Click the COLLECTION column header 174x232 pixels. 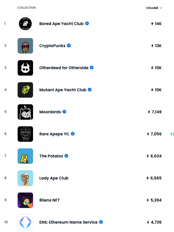click(x=27, y=8)
